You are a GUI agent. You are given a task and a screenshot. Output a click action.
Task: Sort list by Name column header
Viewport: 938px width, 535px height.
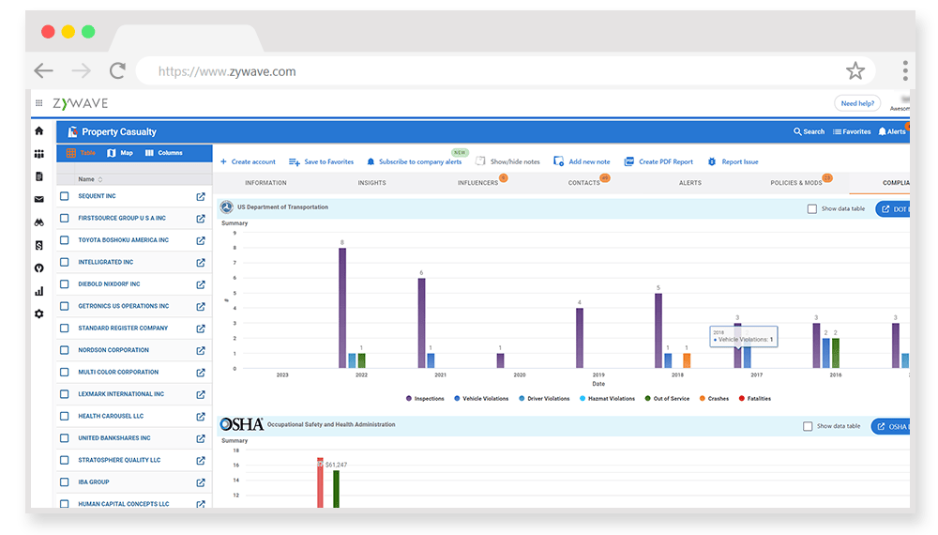[90, 179]
